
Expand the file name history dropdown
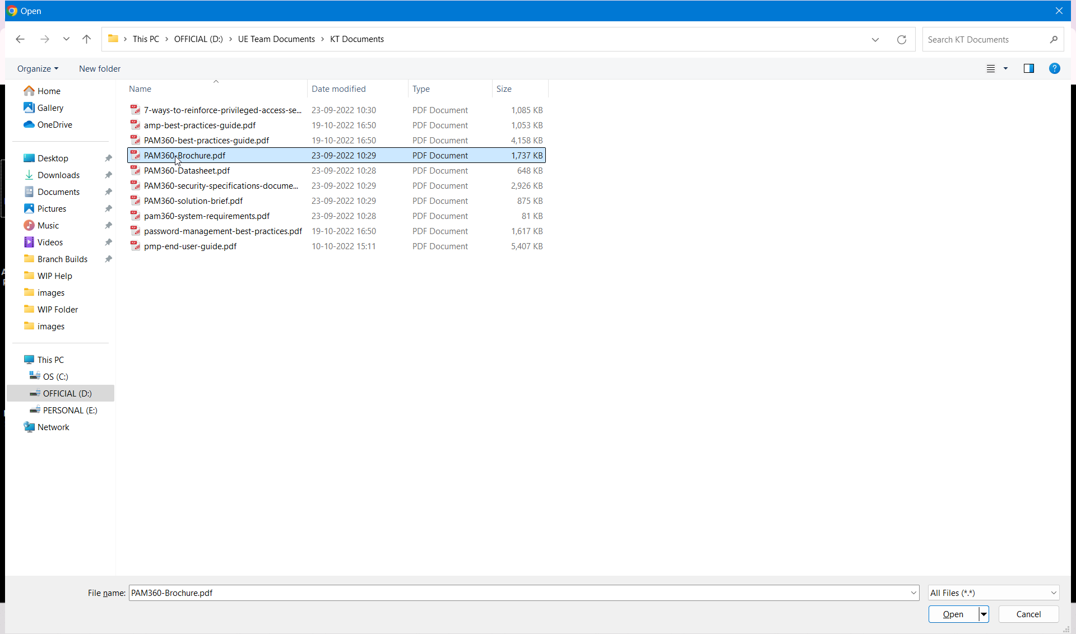[913, 593]
